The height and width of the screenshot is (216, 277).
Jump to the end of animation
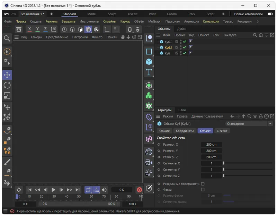tap(77, 190)
